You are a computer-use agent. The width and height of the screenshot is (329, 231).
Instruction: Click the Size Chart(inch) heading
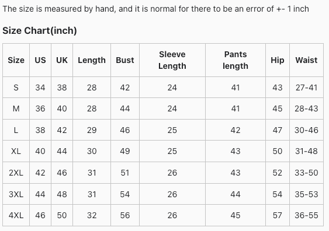click(40, 30)
